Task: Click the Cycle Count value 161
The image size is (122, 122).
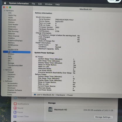Action: click(x=57, y=45)
